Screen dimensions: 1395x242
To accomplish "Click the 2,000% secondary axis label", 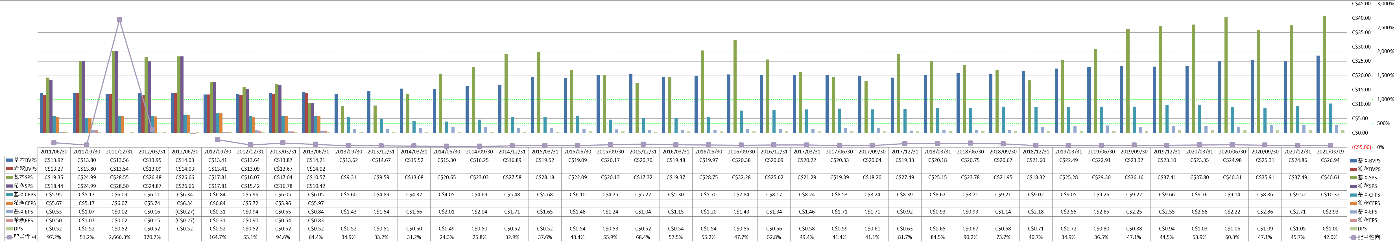I will (1385, 51).
